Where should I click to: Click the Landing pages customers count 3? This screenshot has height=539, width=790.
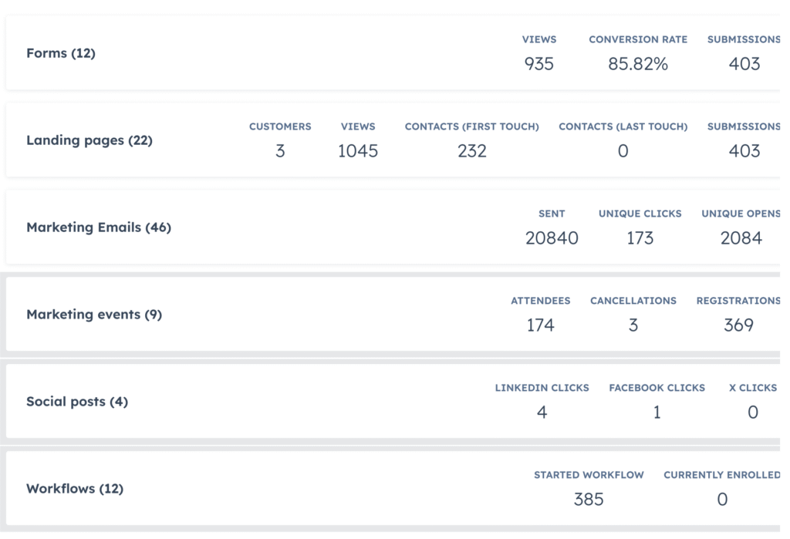tap(280, 151)
